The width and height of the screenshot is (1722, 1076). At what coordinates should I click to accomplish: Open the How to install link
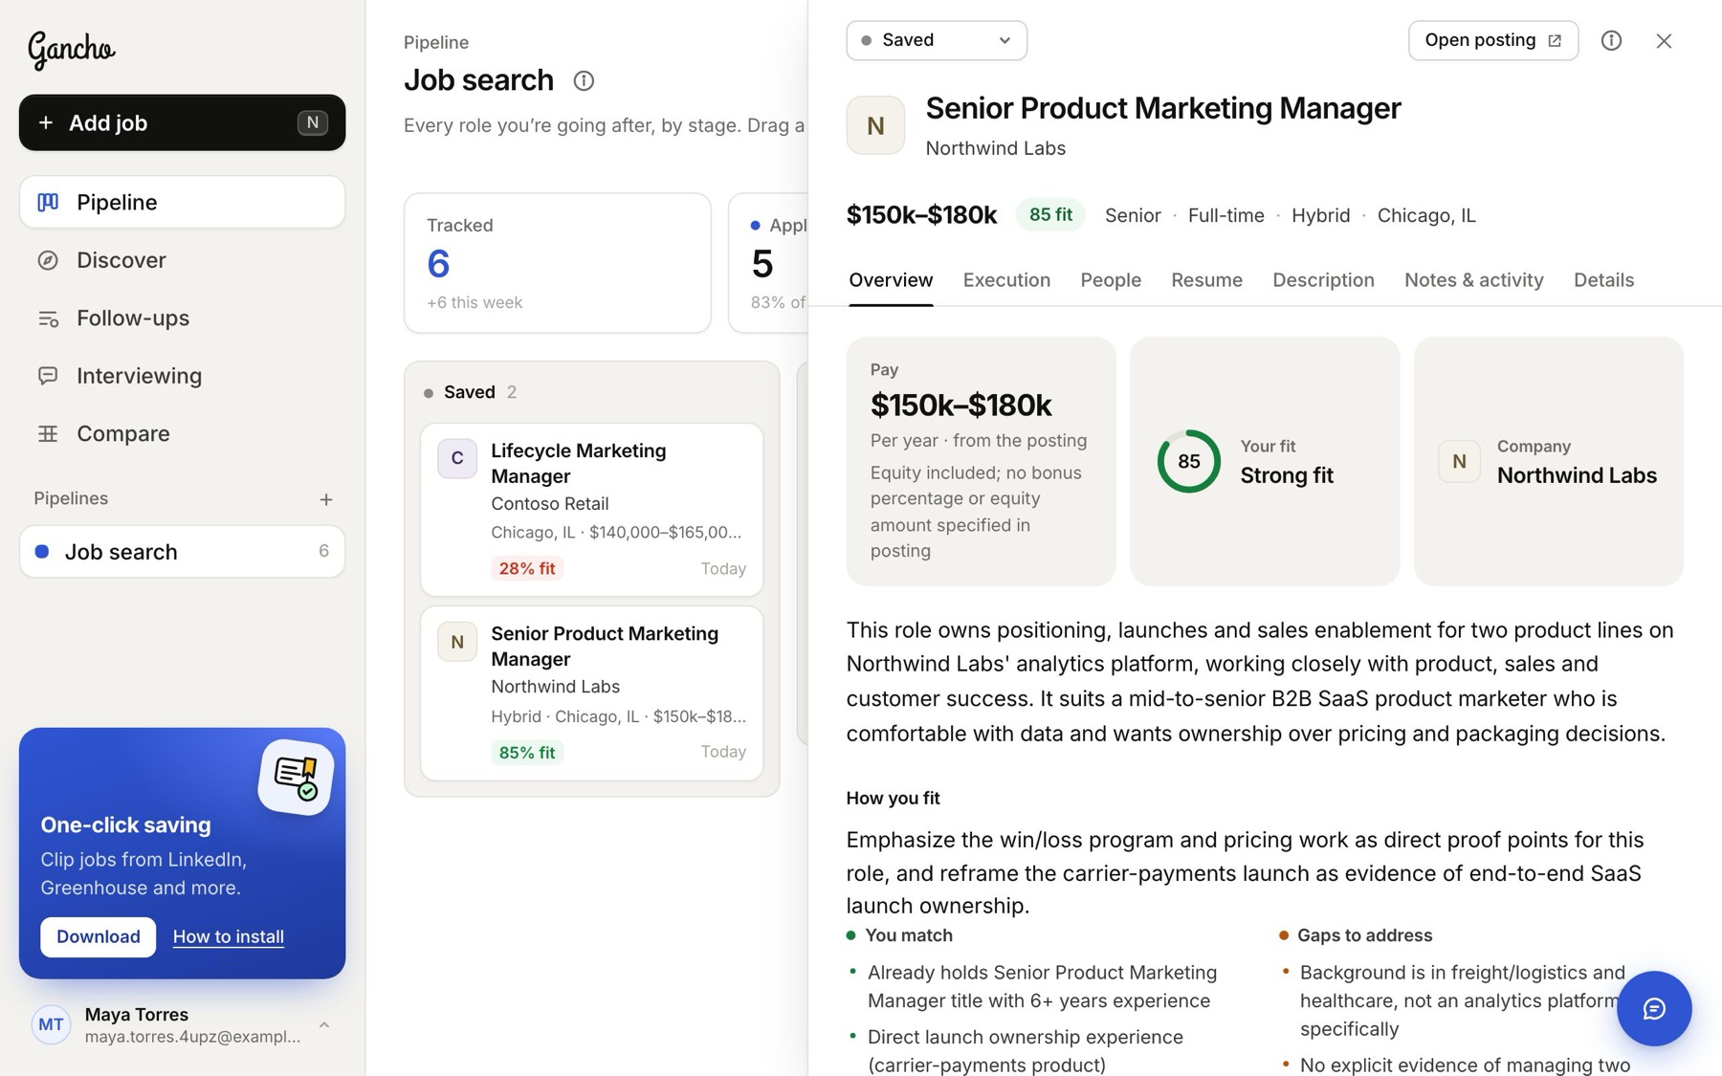pos(229,936)
